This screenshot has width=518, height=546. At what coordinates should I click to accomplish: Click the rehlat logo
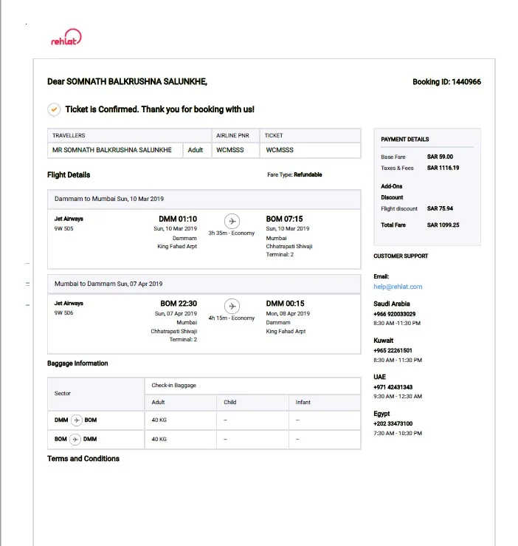(66, 39)
